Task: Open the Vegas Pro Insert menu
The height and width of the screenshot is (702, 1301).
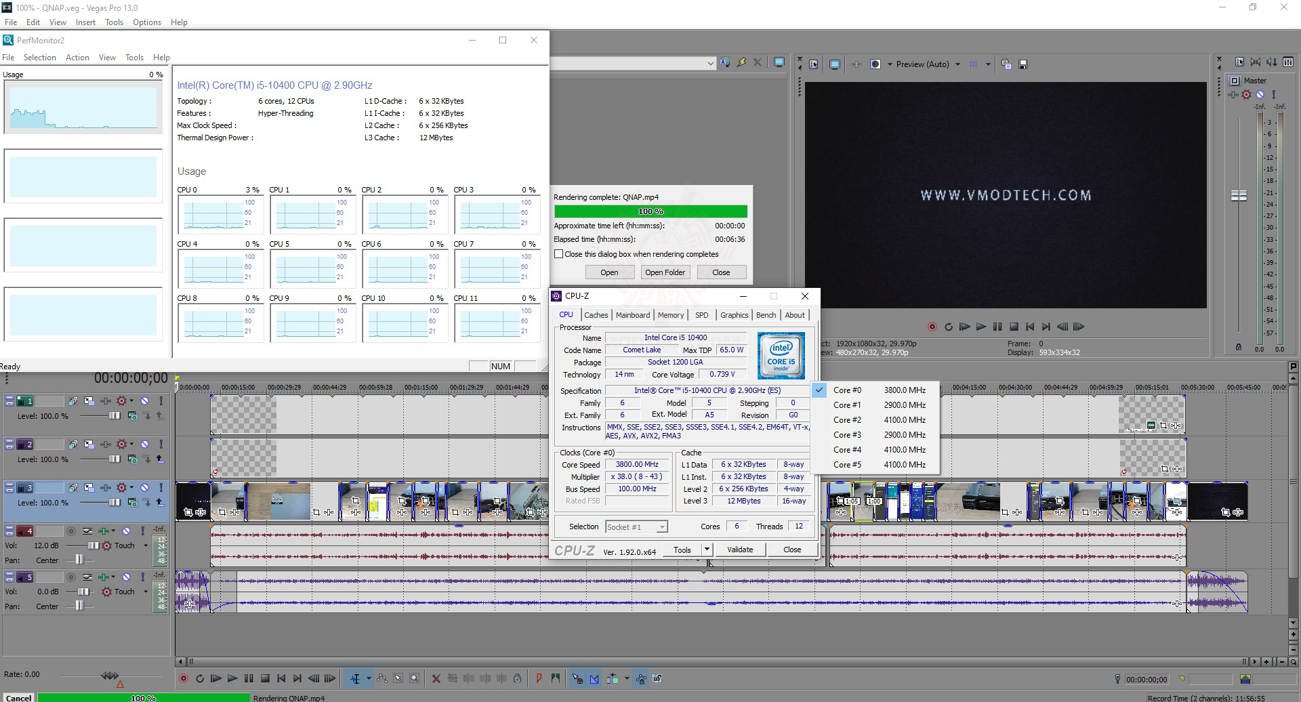Action: (85, 22)
